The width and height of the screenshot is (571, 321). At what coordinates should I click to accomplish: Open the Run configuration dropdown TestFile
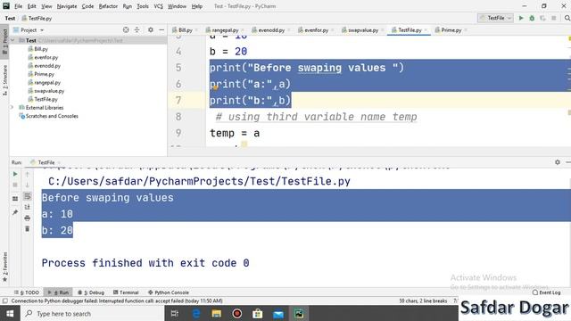tap(496, 18)
